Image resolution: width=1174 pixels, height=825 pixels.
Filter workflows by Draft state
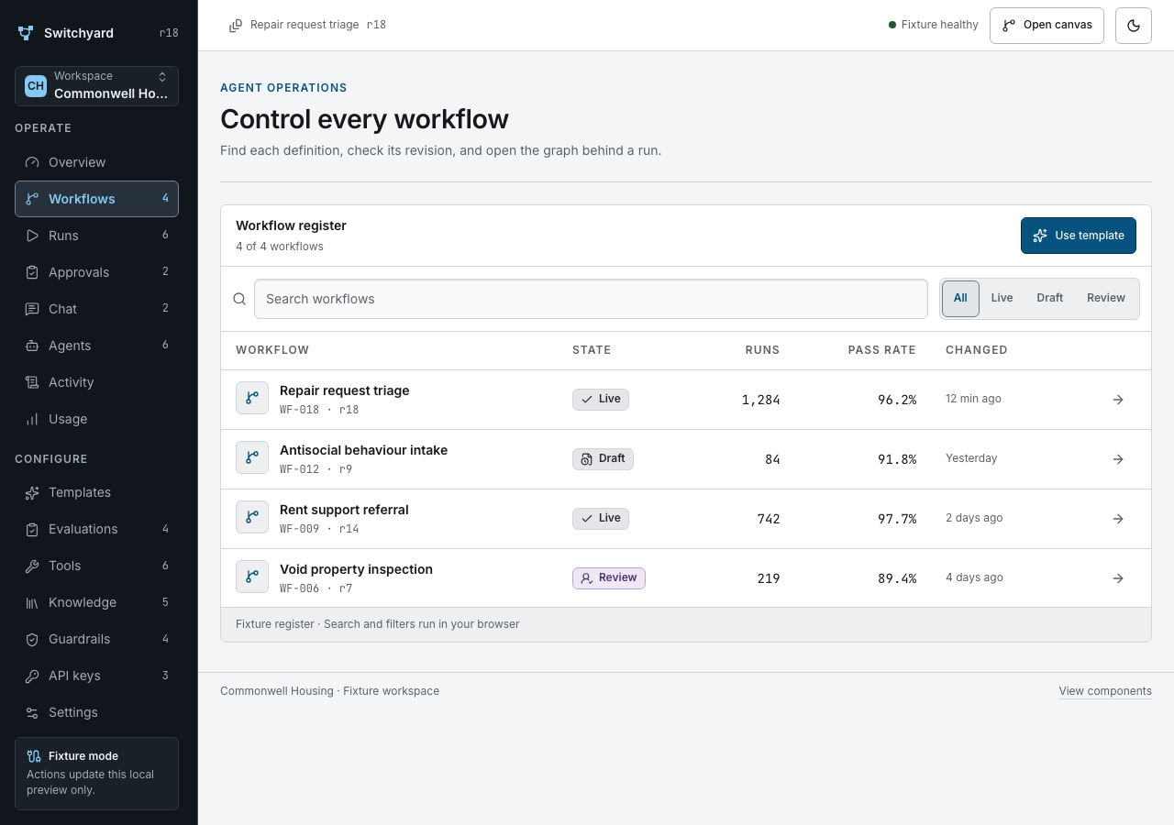click(x=1049, y=299)
